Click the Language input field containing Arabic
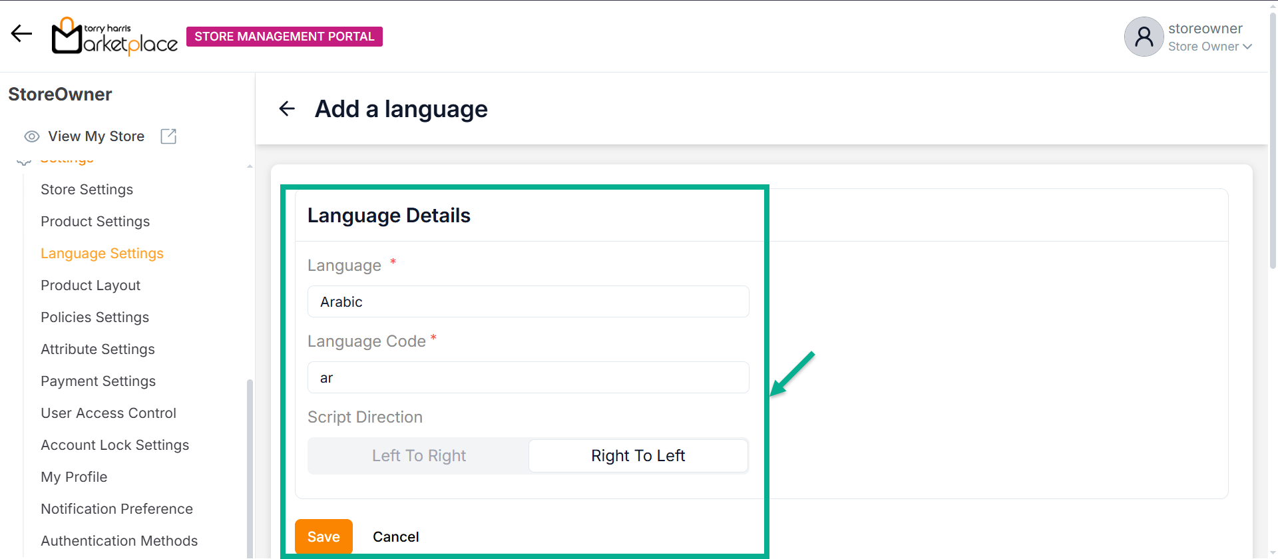The height and width of the screenshot is (559, 1278). (x=528, y=302)
